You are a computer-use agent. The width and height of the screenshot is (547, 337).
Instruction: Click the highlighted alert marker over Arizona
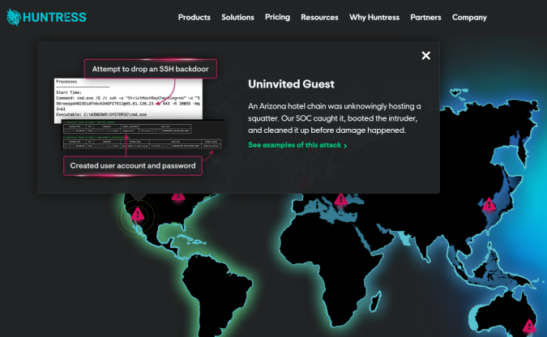(138, 215)
